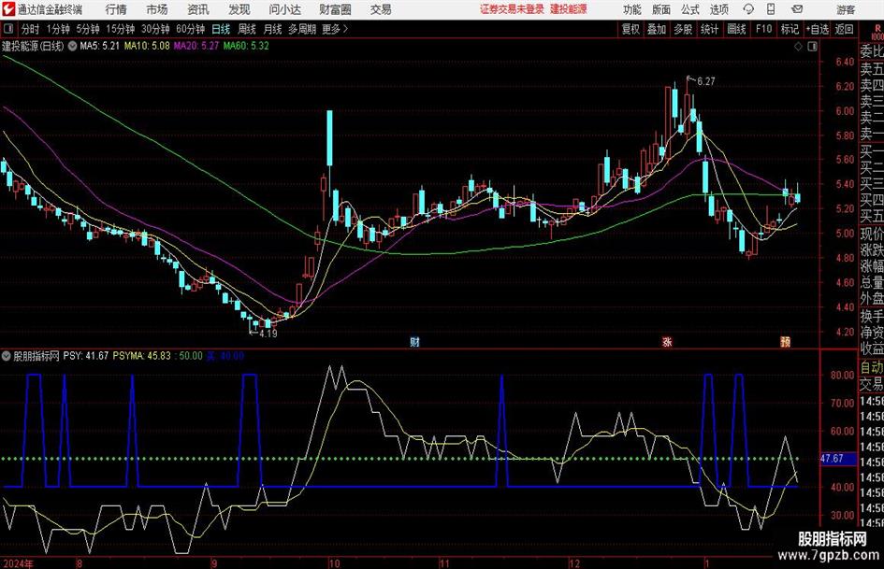Click the 证券交易未登录 login link

pos(512,9)
